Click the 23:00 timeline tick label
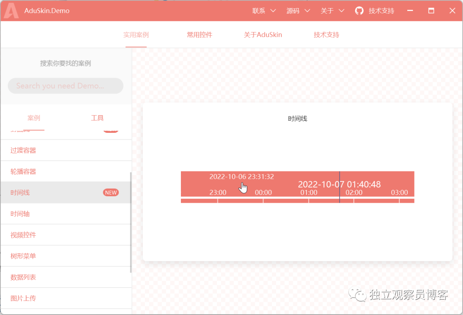The height and width of the screenshot is (315, 463). click(218, 192)
